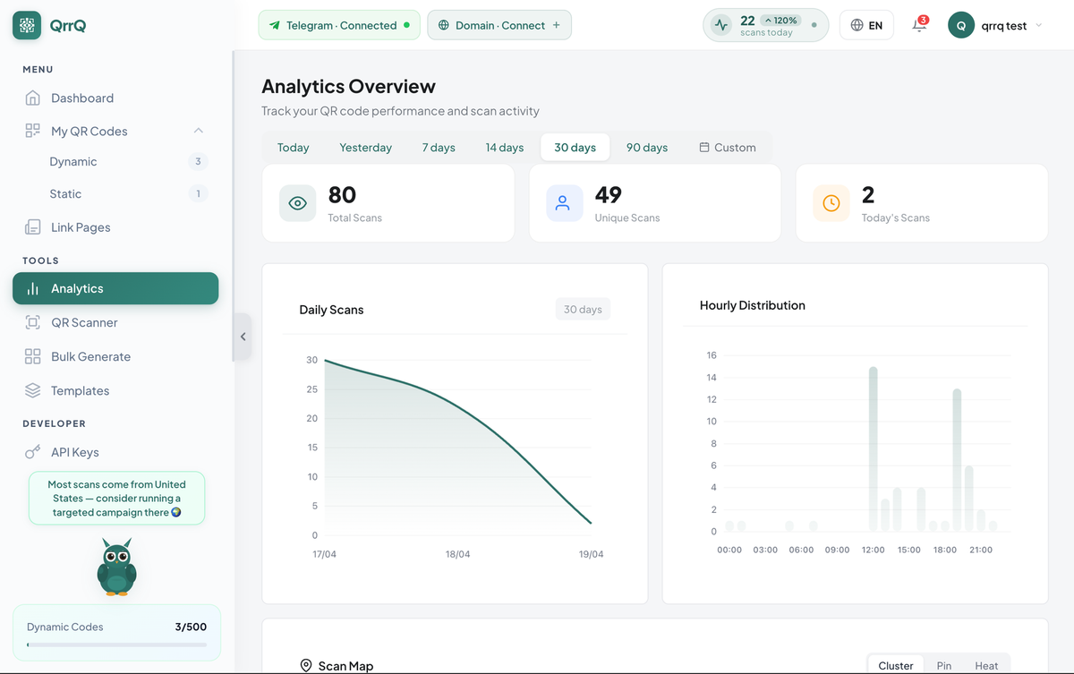This screenshot has width=1074, height=674.
Task: Click the owl mascot image
Action: pos(116,567)
